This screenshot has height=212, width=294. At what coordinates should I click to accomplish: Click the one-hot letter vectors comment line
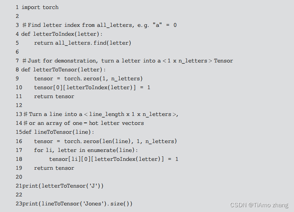(x=84, y=123)
